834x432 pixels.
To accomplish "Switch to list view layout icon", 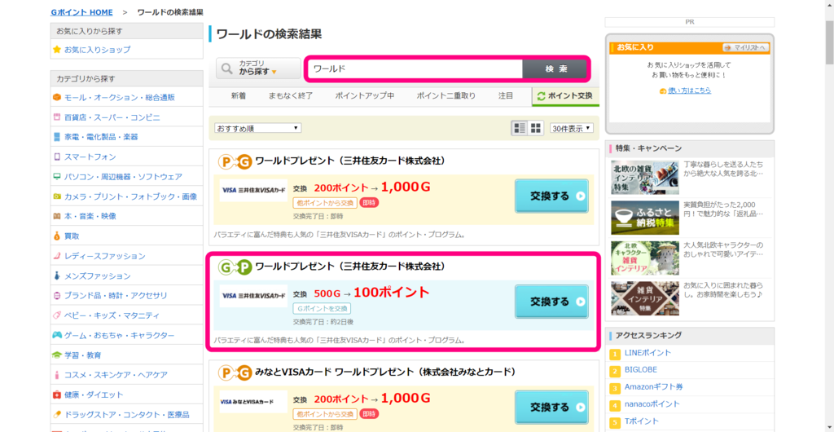I will [520, 128].
